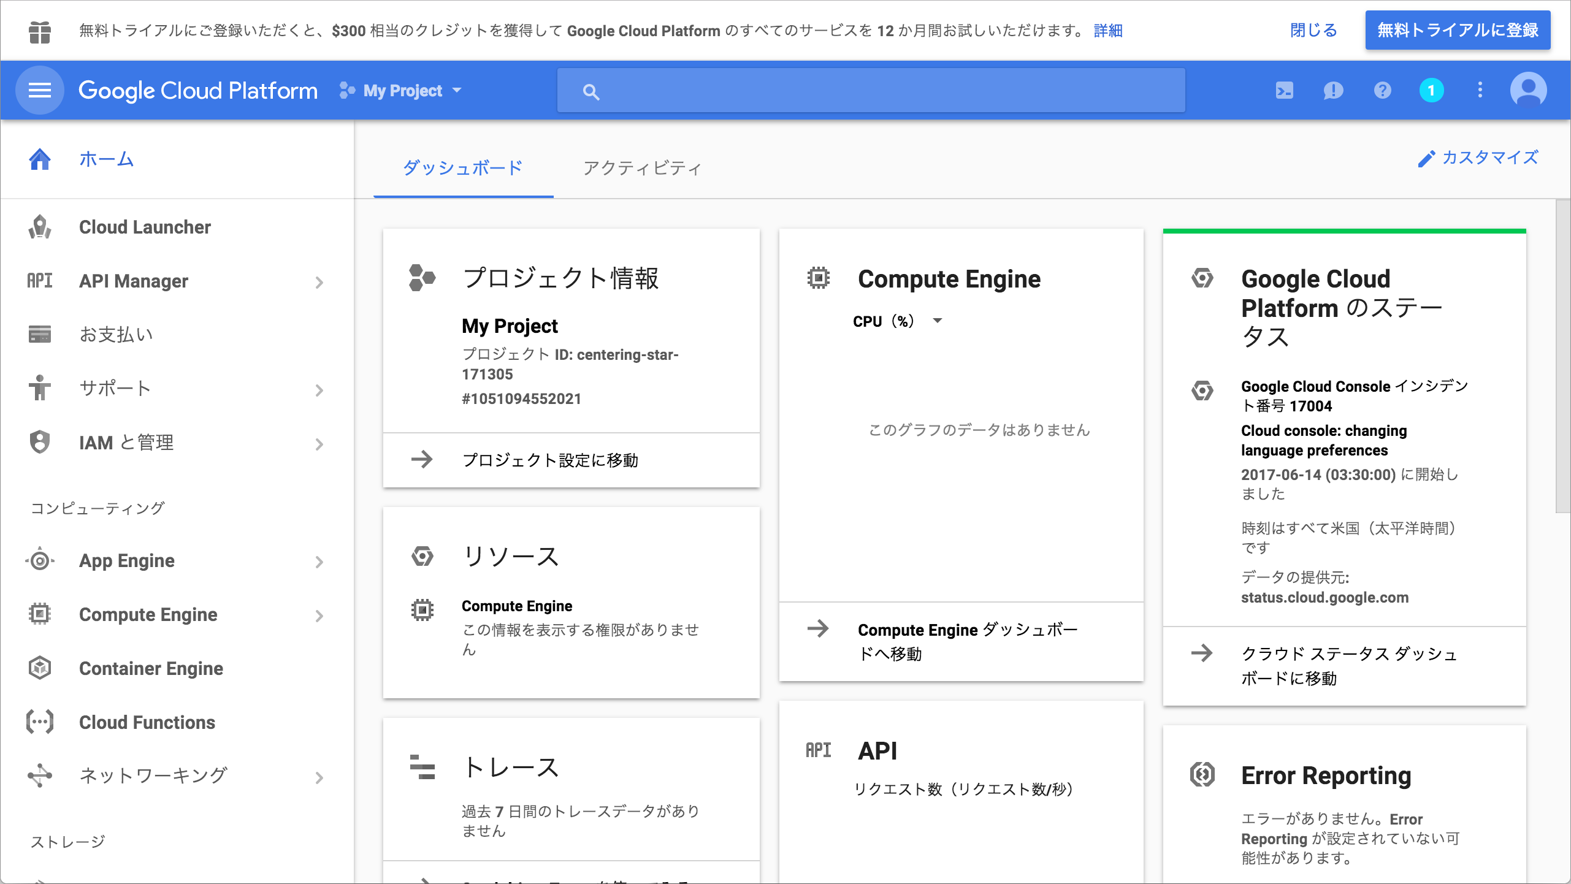The height and width of the screenshot is (884, 1571).
Task: Click the arrow icon beside プロジェクト設定に移動
Action: (x=422, y=459)
